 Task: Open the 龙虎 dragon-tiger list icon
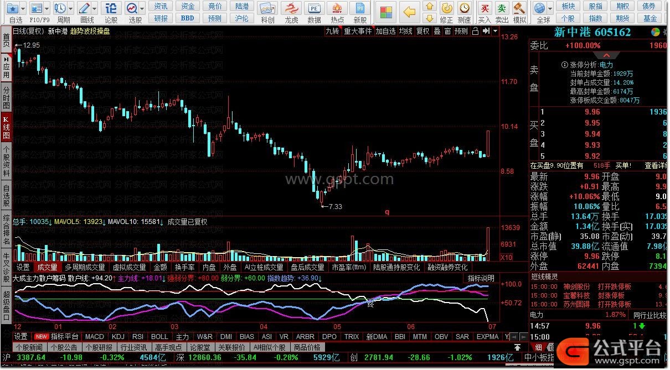click(291, 9)
